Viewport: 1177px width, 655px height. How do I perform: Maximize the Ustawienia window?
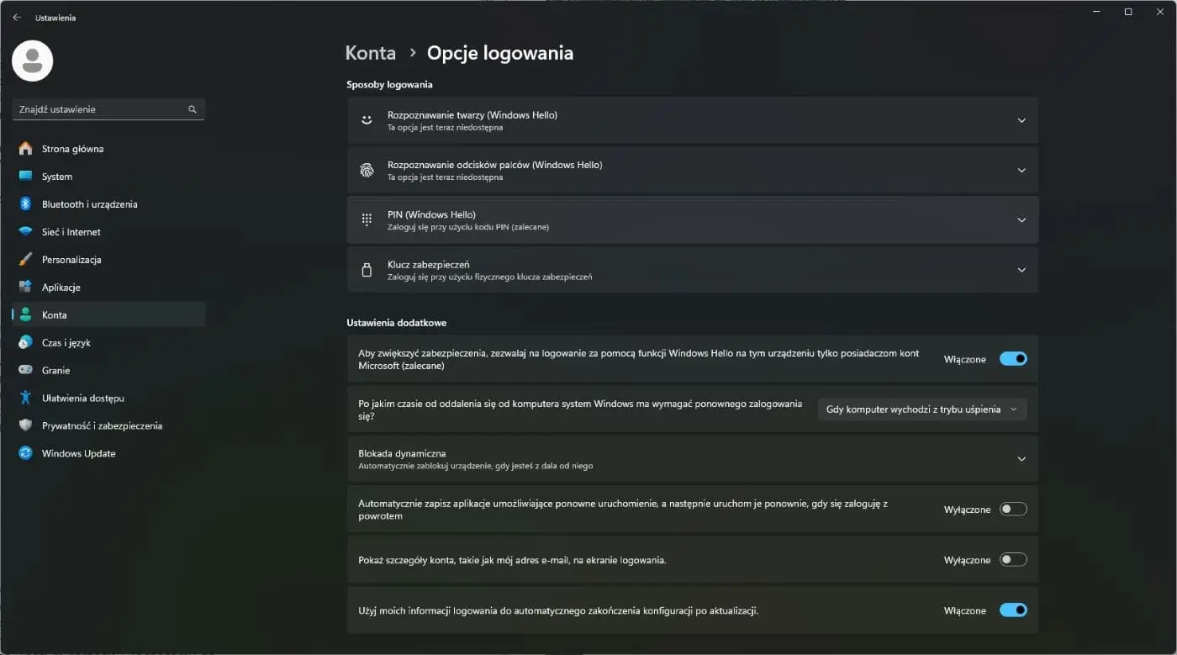1128,12
